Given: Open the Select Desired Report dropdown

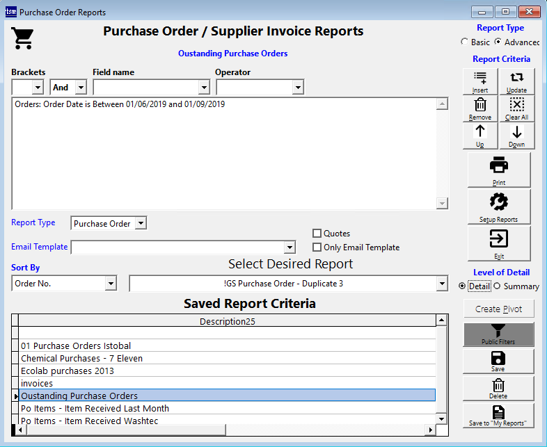Looking at the screenshot, I should [x=441, y=284].
